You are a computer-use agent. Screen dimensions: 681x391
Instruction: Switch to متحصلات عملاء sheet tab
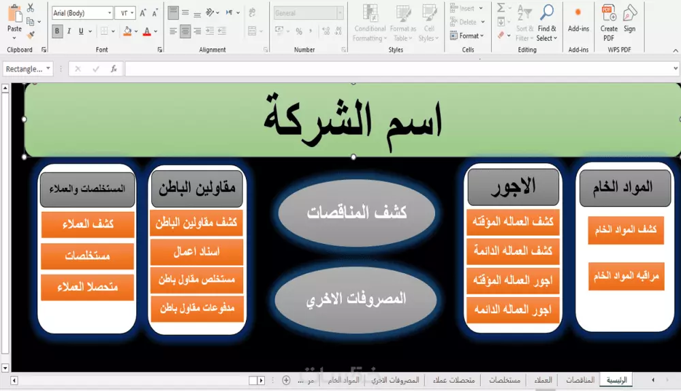pos(454,380)
